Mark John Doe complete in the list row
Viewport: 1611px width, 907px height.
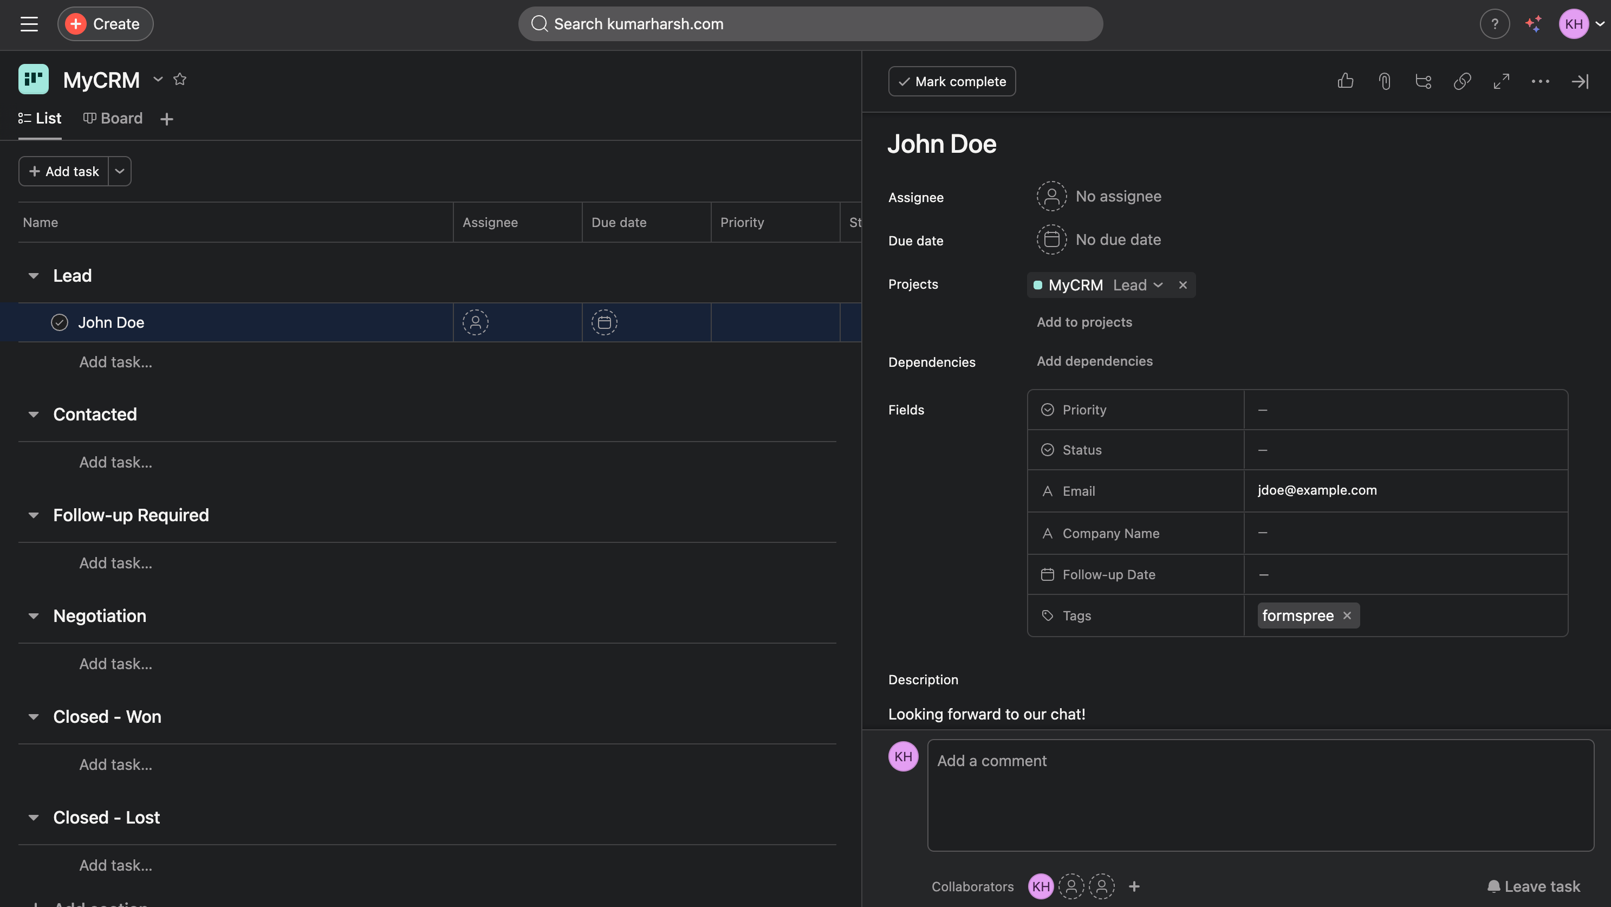coord(60,322)
